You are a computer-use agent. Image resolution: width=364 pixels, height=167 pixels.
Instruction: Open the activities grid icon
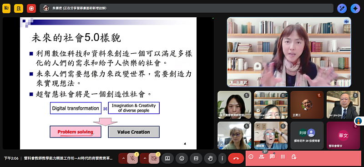point(283,157)
